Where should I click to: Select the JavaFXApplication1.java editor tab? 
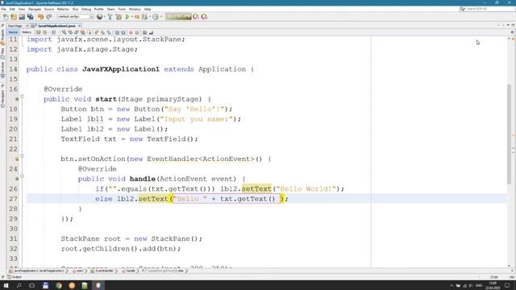pyautogui.click(x=56, y=26)
